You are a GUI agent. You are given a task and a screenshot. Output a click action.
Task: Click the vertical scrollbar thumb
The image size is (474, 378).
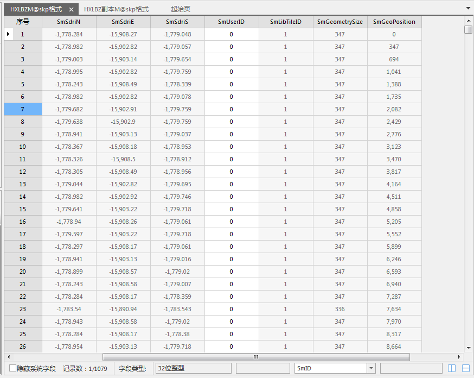(469, 29)
